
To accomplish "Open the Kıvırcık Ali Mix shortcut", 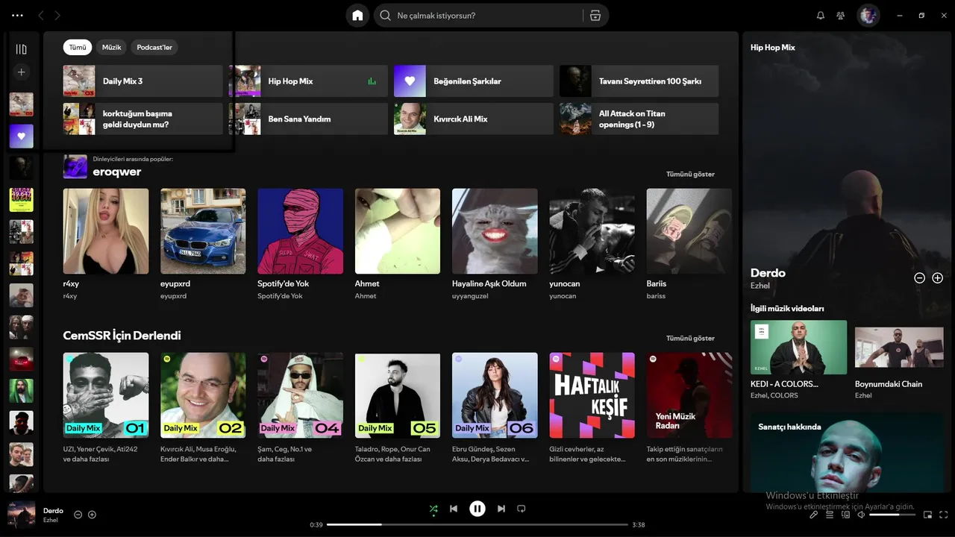I will (x=474, y=119).
